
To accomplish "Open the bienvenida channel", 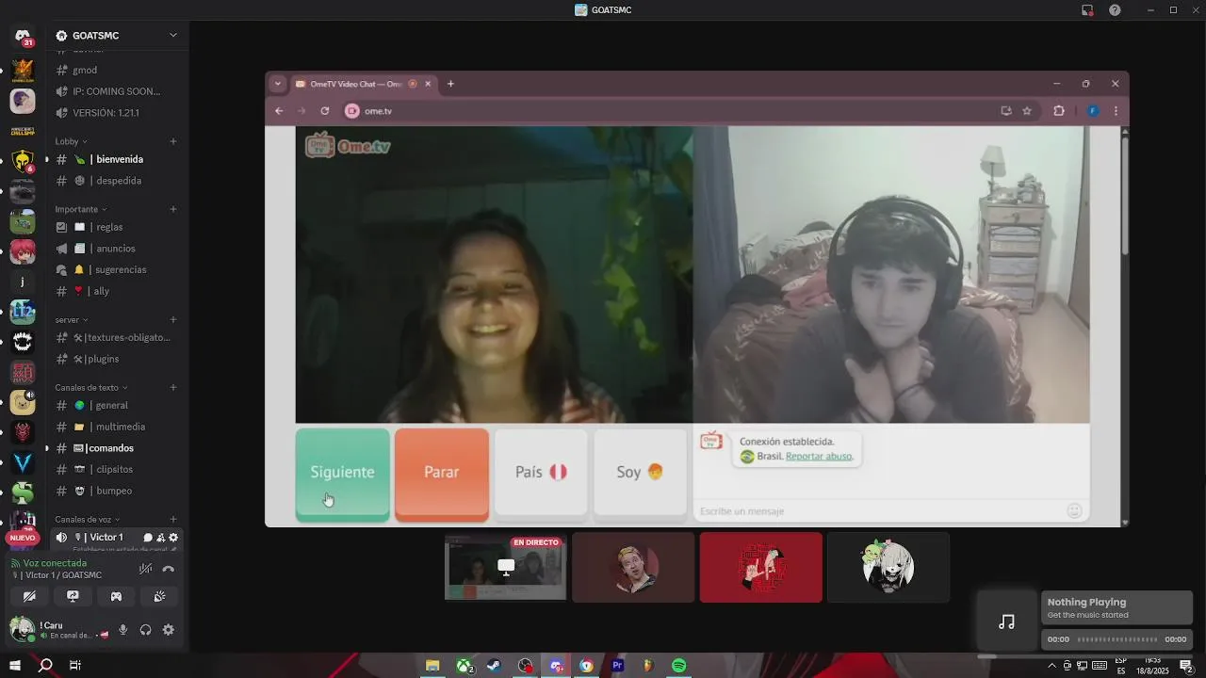I will (116, 159).
